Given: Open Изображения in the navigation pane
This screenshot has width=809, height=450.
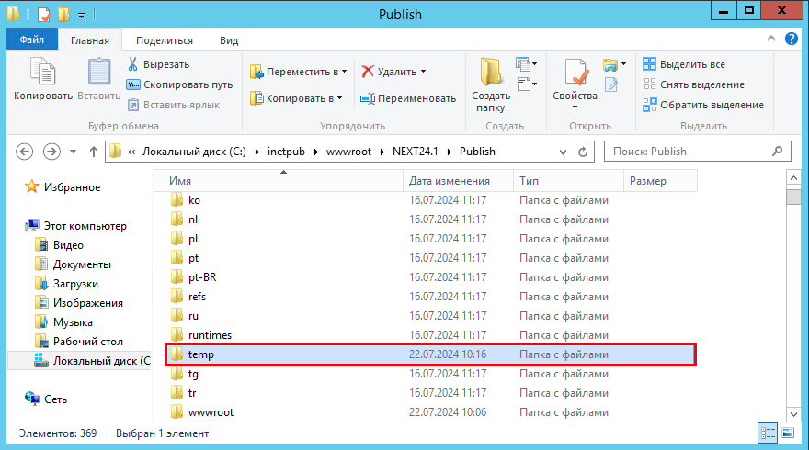Looking at the screenshot, I should click(x=79, y=303).
